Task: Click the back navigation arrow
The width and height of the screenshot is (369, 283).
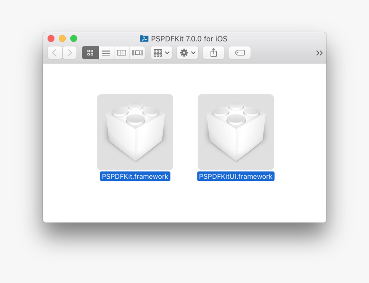Action: (x=54, y=52)
